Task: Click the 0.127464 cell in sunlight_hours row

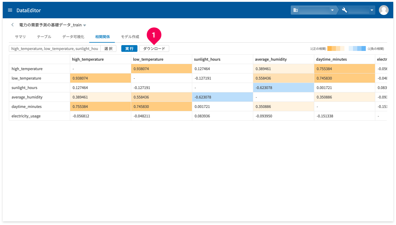Action: tap(100, 87)
